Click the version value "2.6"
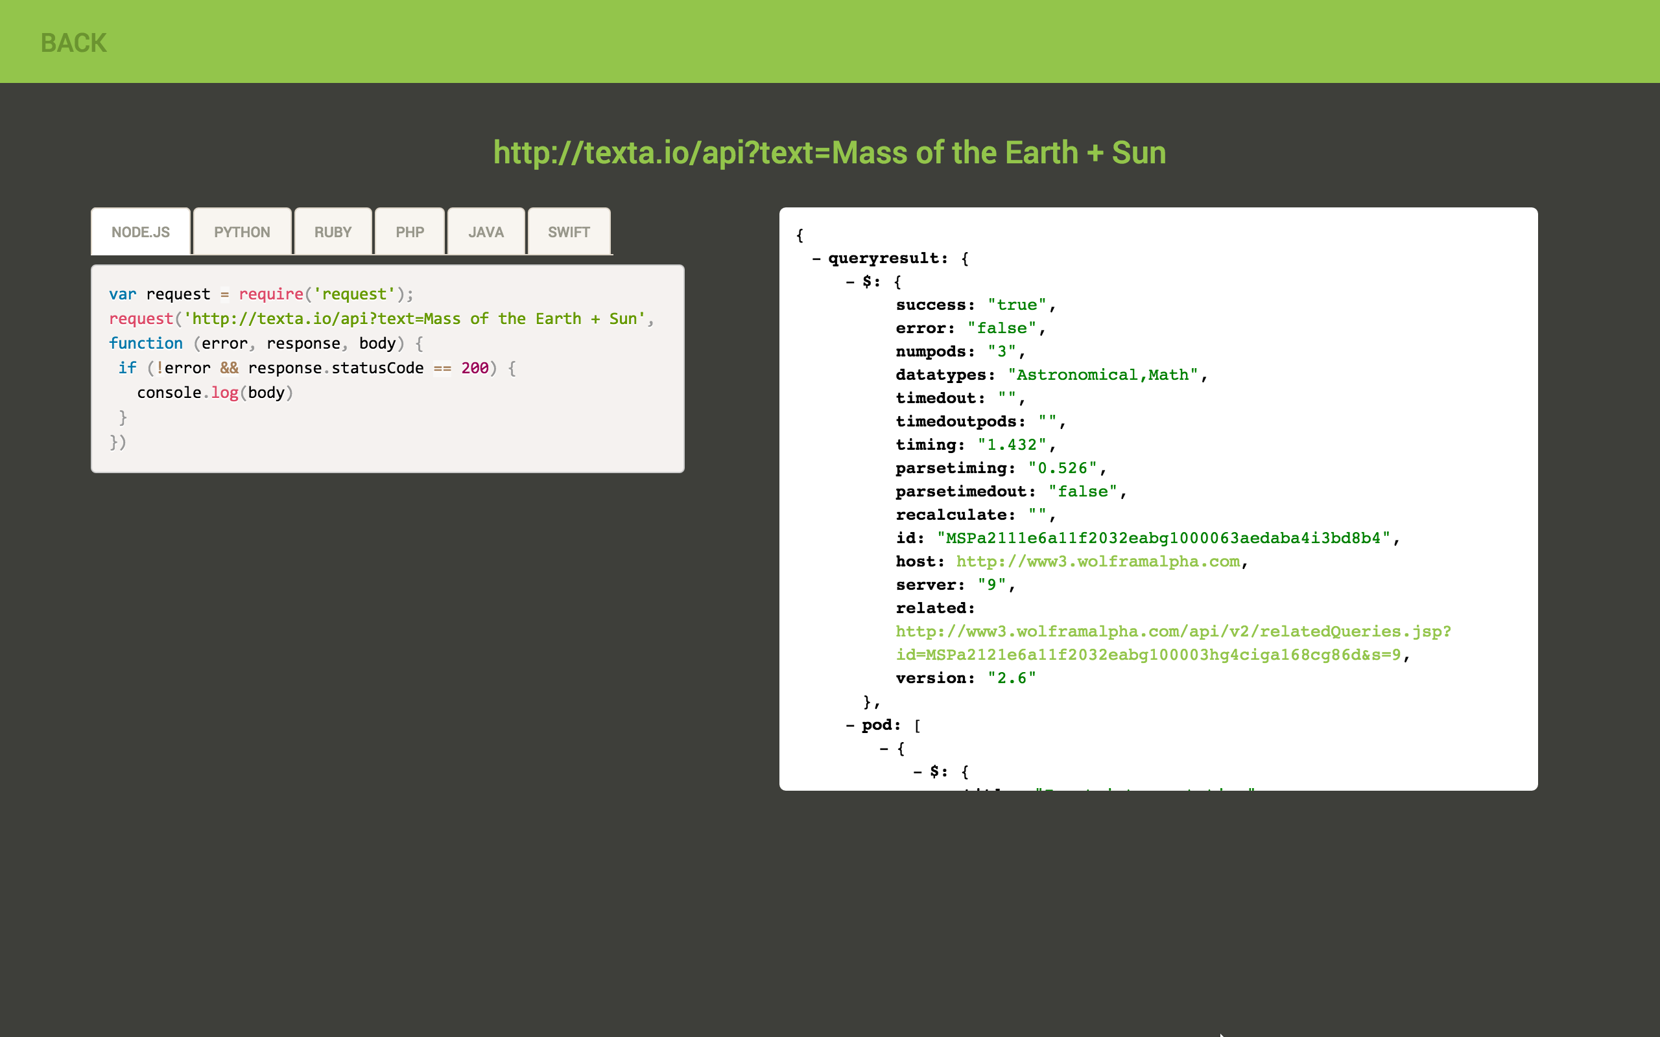The height and width of the screenshot is (1037, 1660). pyautogui.click(x=1011, y=679)
